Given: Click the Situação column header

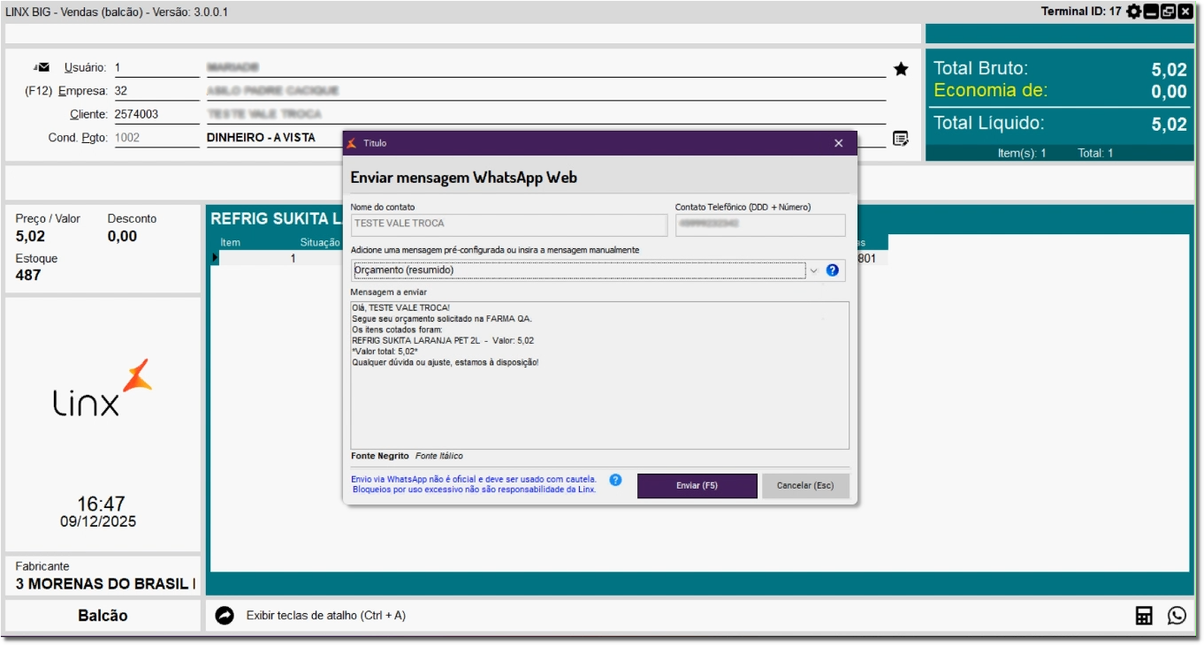Looking at the screenshot, I should [320, 242].
